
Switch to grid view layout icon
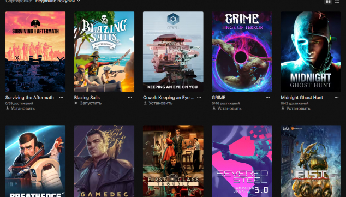(328, 1)
